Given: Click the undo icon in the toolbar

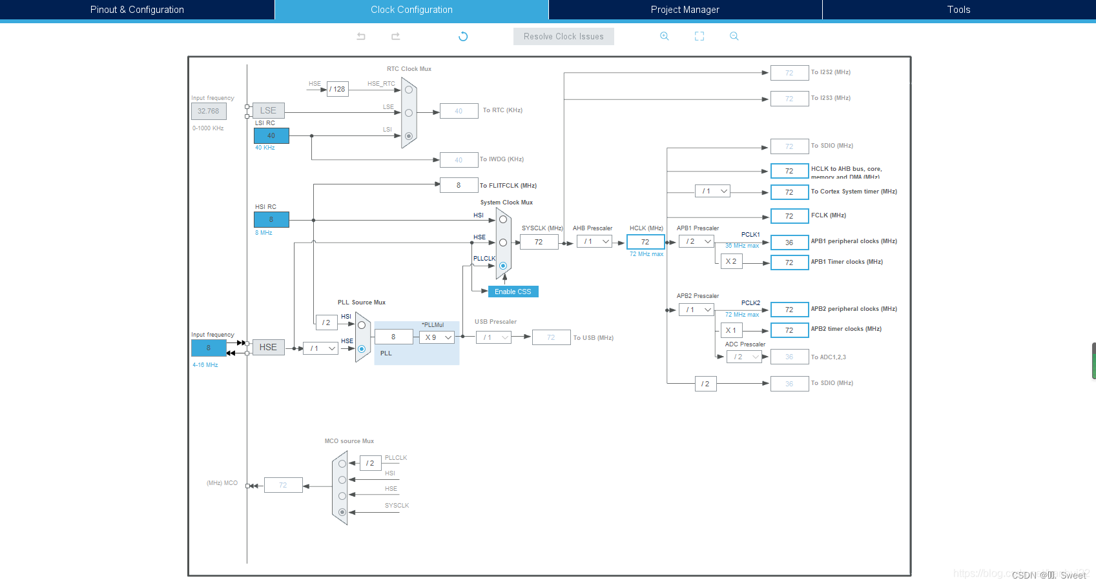Looking at the screenshot, I should pos(361,36).
